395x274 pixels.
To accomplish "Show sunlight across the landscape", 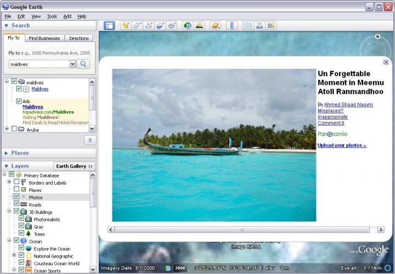I will (199, 25).
